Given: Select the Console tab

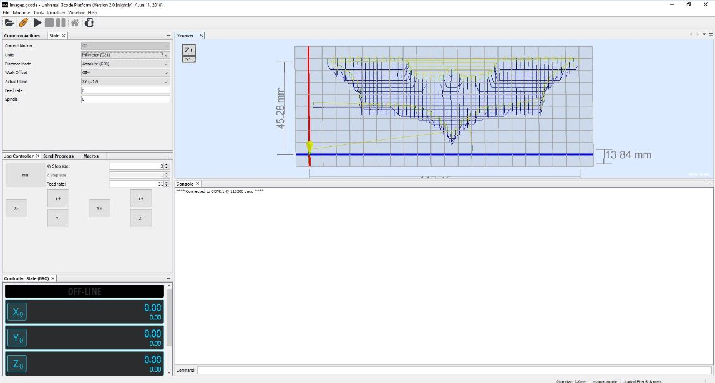Looking at the screenshot, I should point(185,184).
